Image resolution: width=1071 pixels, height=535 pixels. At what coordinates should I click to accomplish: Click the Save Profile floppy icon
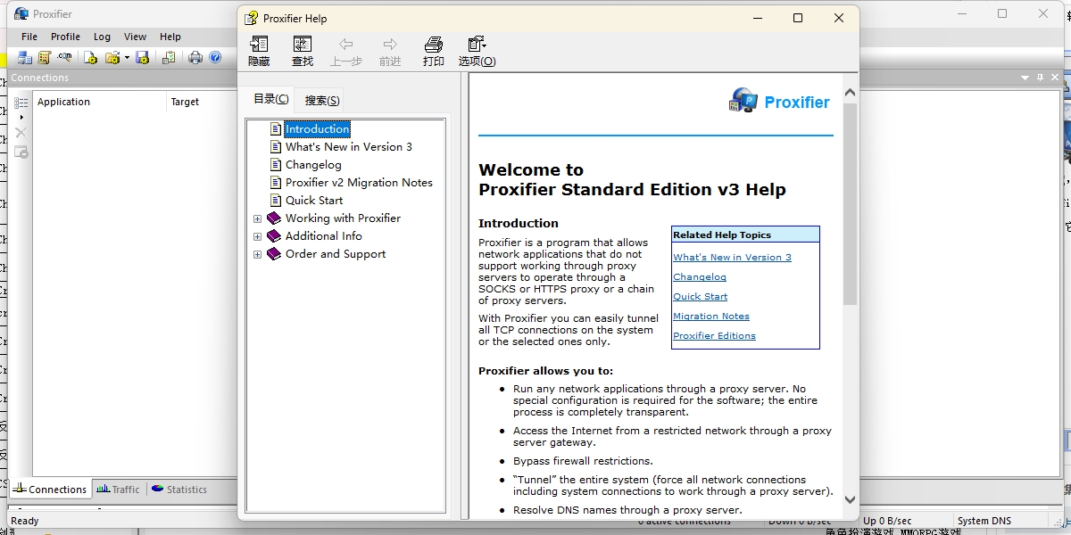pos(142,58)
